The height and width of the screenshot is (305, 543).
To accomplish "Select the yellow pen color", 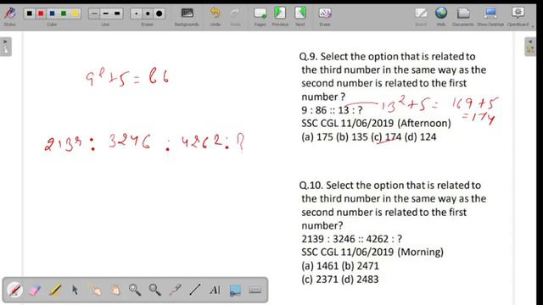I will pyautogui.click(x=76, y=14).
